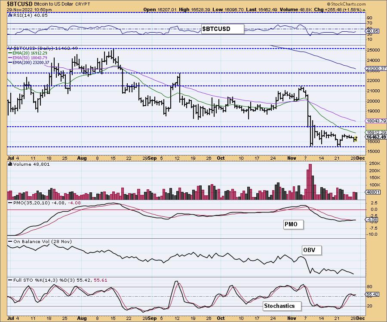
Task: Click the 23200.37 price tag on right axis
Action: (376, 69)
